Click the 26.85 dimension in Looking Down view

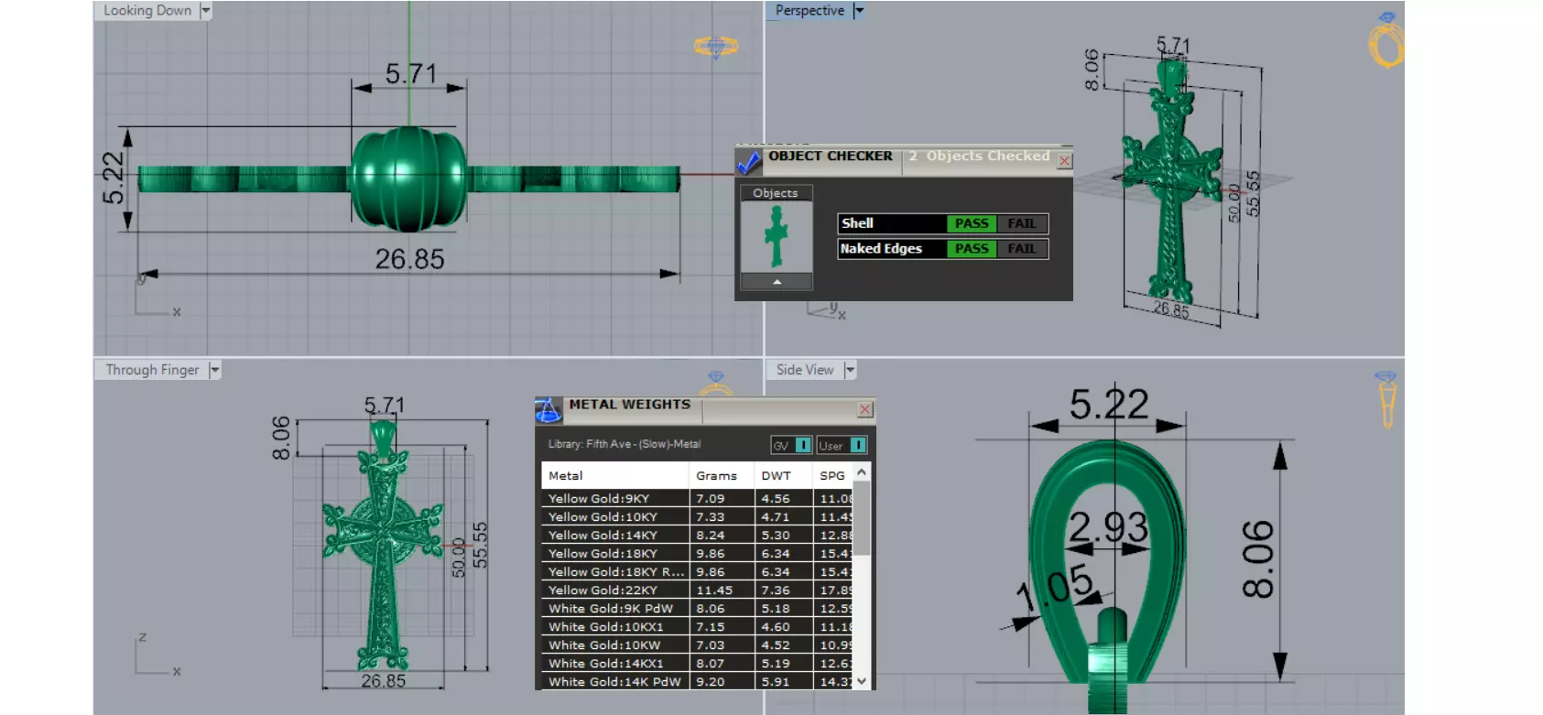pos(409,260)
